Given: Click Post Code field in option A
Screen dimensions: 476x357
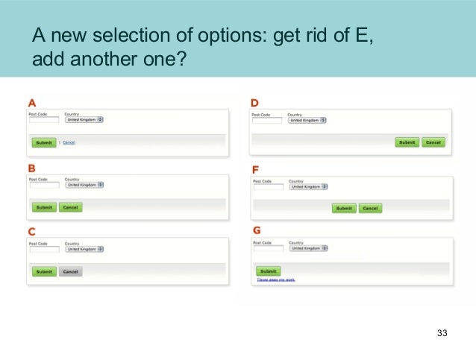Looking at the screenshot, I should (x=44, y=120).
